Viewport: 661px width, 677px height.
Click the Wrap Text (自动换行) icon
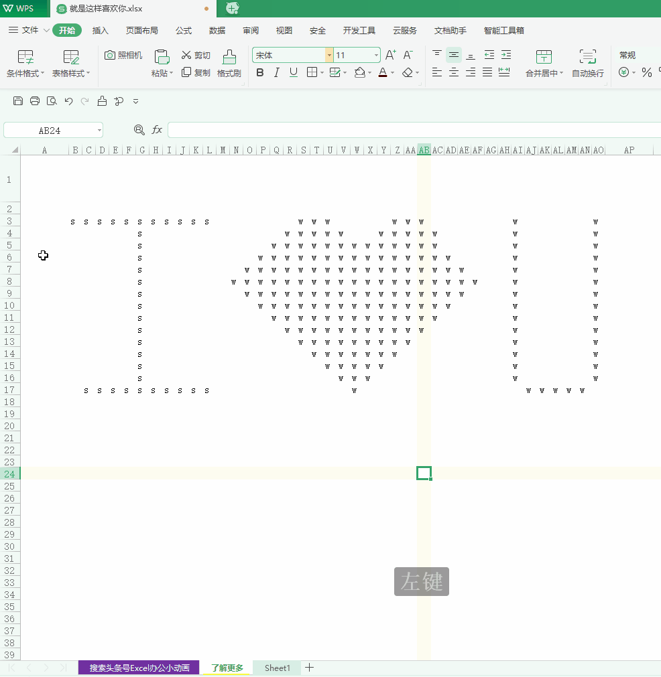(x=587, y=57)
